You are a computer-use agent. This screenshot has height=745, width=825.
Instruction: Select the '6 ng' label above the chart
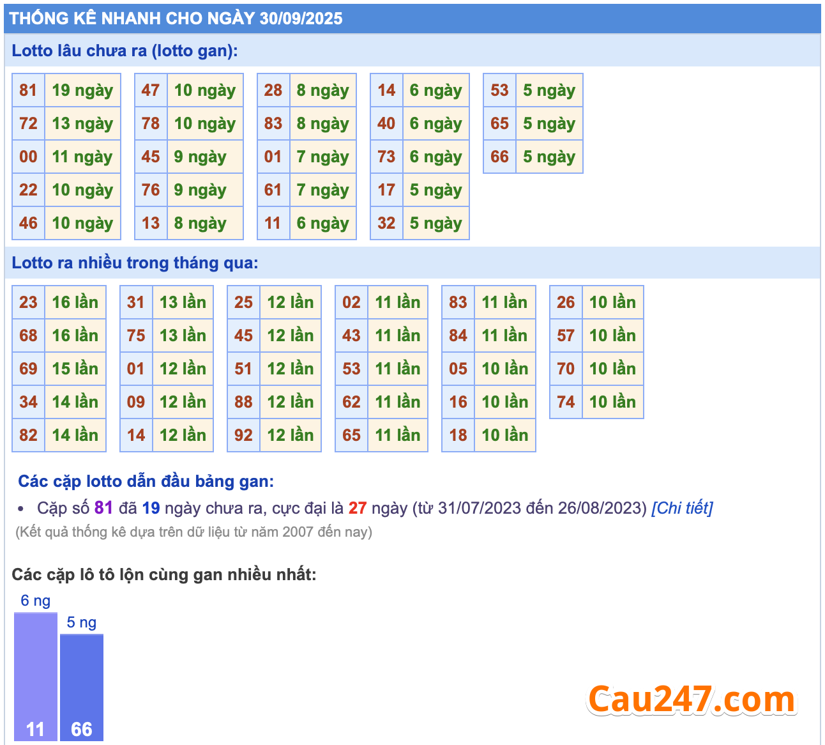coord(36,601)
